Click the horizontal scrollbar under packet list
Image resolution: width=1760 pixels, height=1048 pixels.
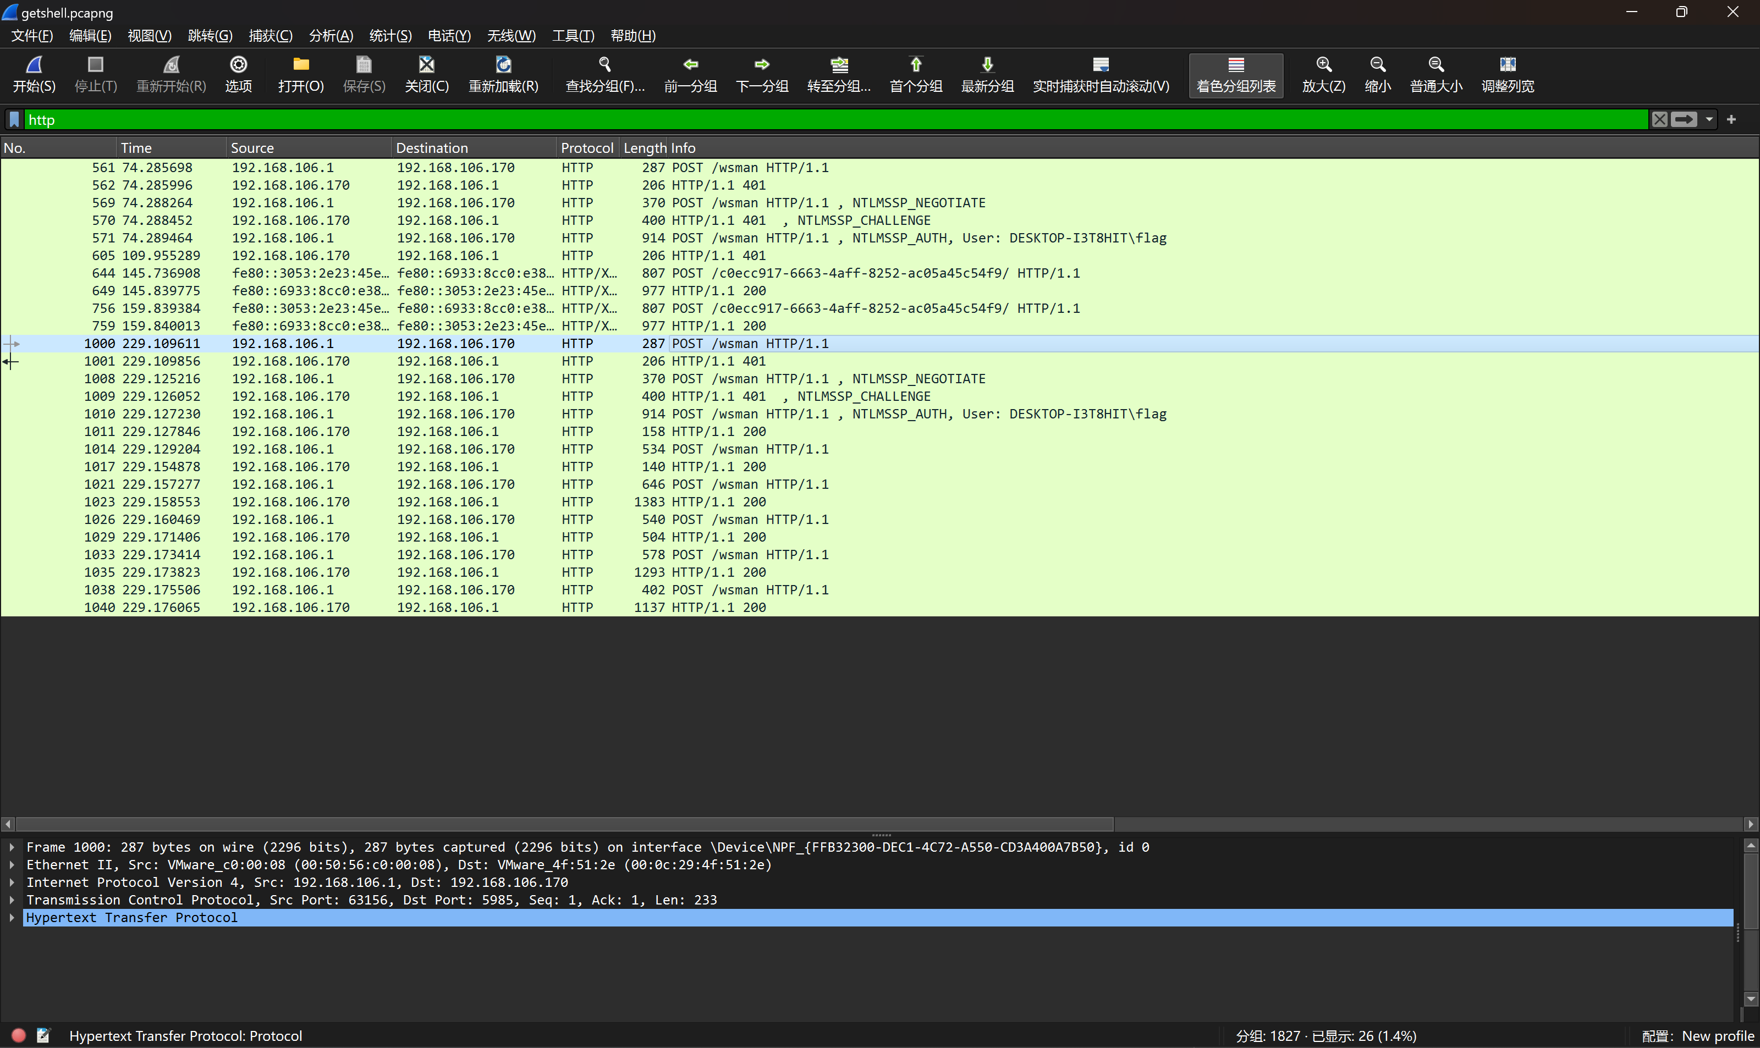(564, 824)
